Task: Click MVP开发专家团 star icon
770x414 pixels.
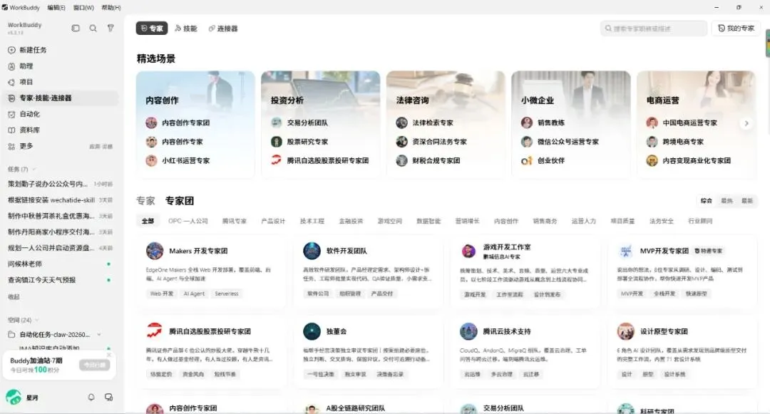Action: pyautogui.click(x=626, y=251)
